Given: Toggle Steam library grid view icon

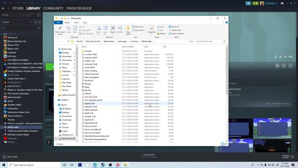Looking at the screenshot, I should coord(39,15).
